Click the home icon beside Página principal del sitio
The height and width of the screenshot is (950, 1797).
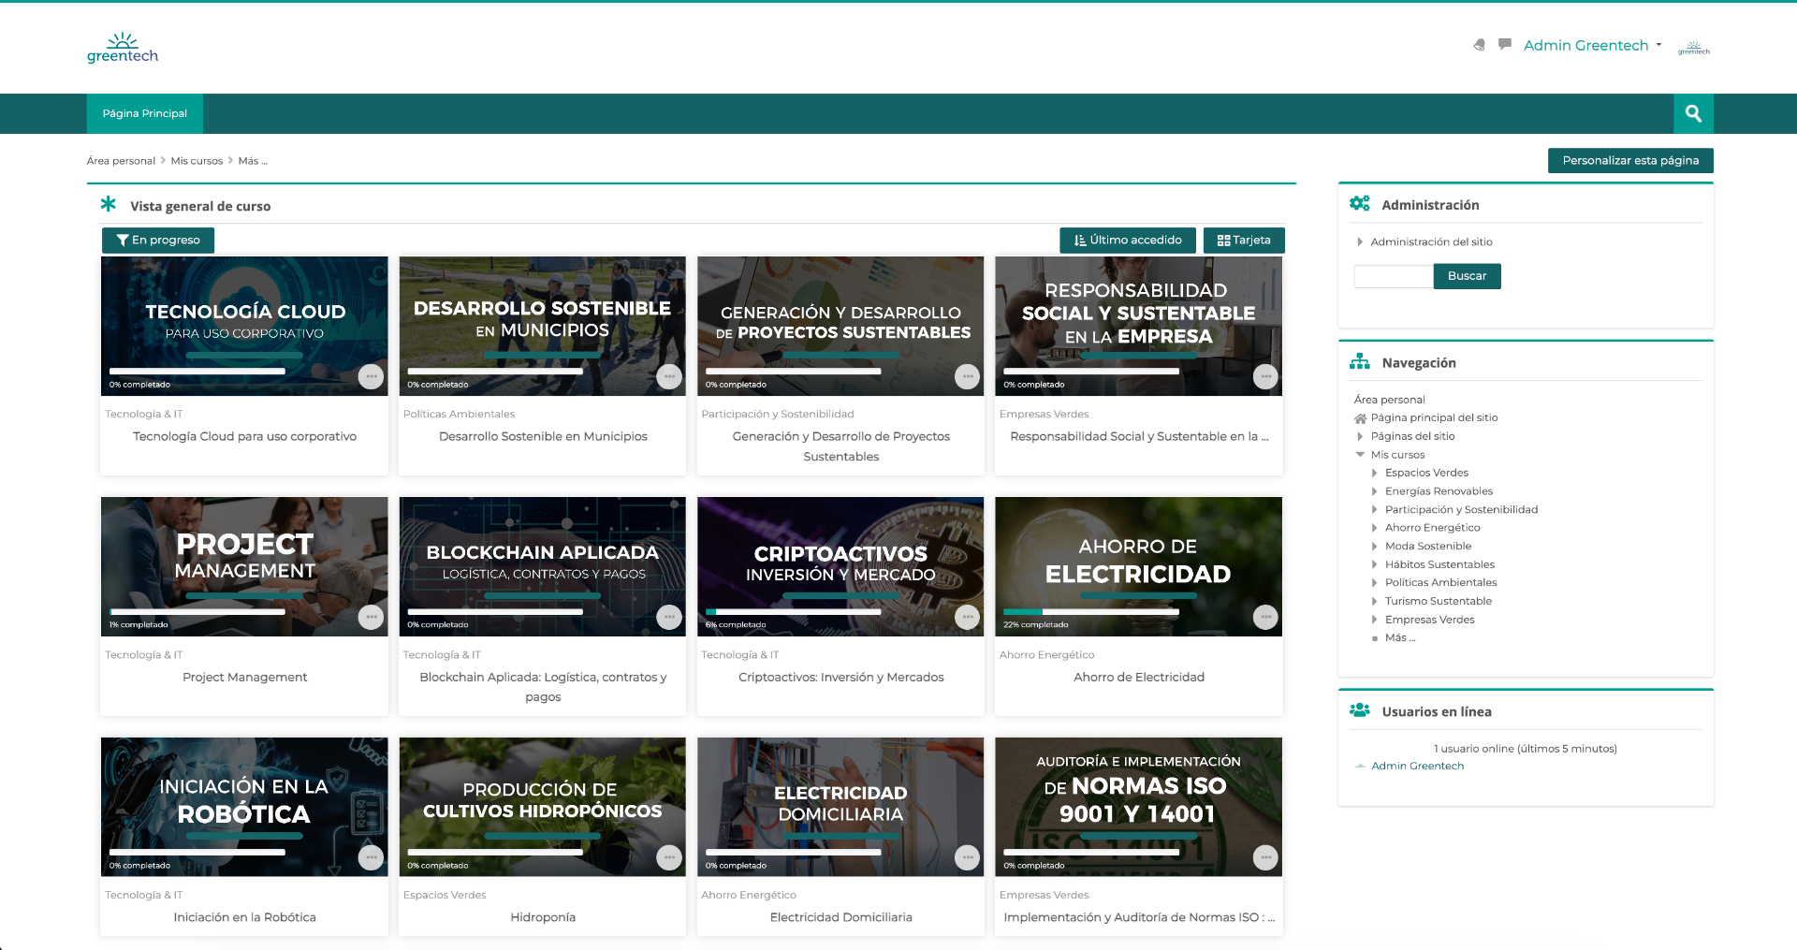[x=1361, y=418]
